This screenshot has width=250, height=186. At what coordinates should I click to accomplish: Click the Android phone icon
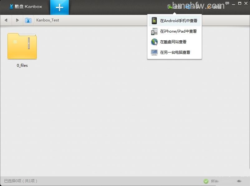154,20
